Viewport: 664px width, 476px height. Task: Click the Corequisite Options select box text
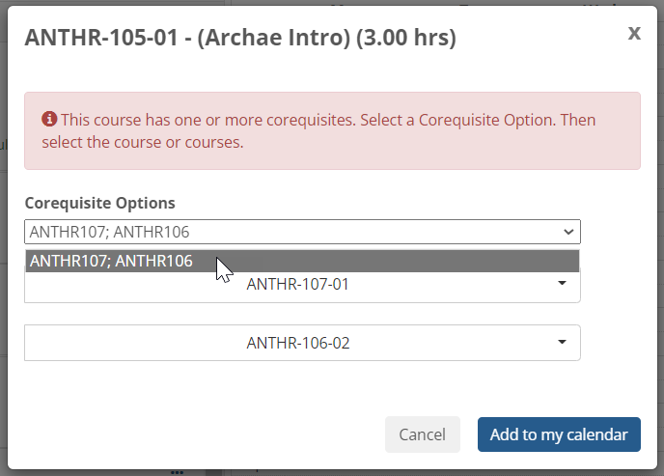pyautogui.click(x=110, y=232)
